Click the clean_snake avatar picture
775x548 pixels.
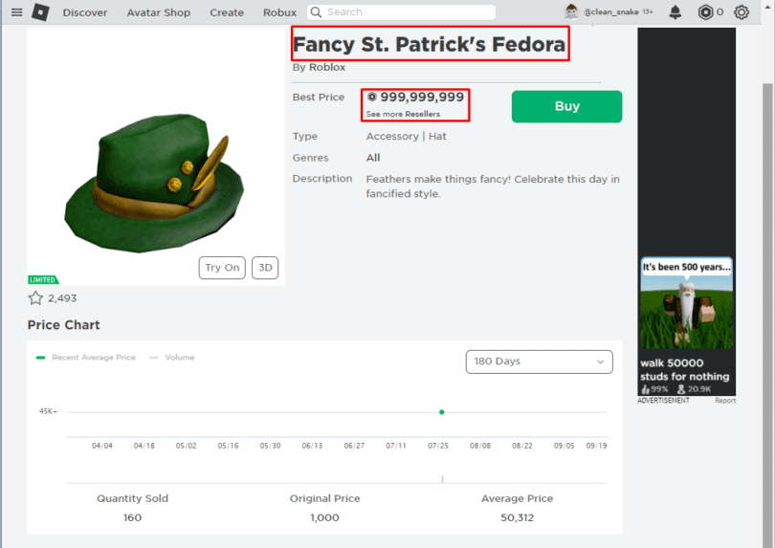coord(572,12)
